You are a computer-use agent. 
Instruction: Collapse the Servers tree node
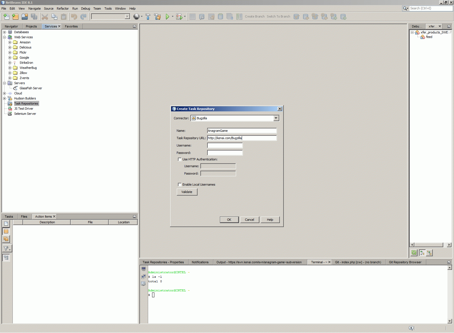click(5, 83)
